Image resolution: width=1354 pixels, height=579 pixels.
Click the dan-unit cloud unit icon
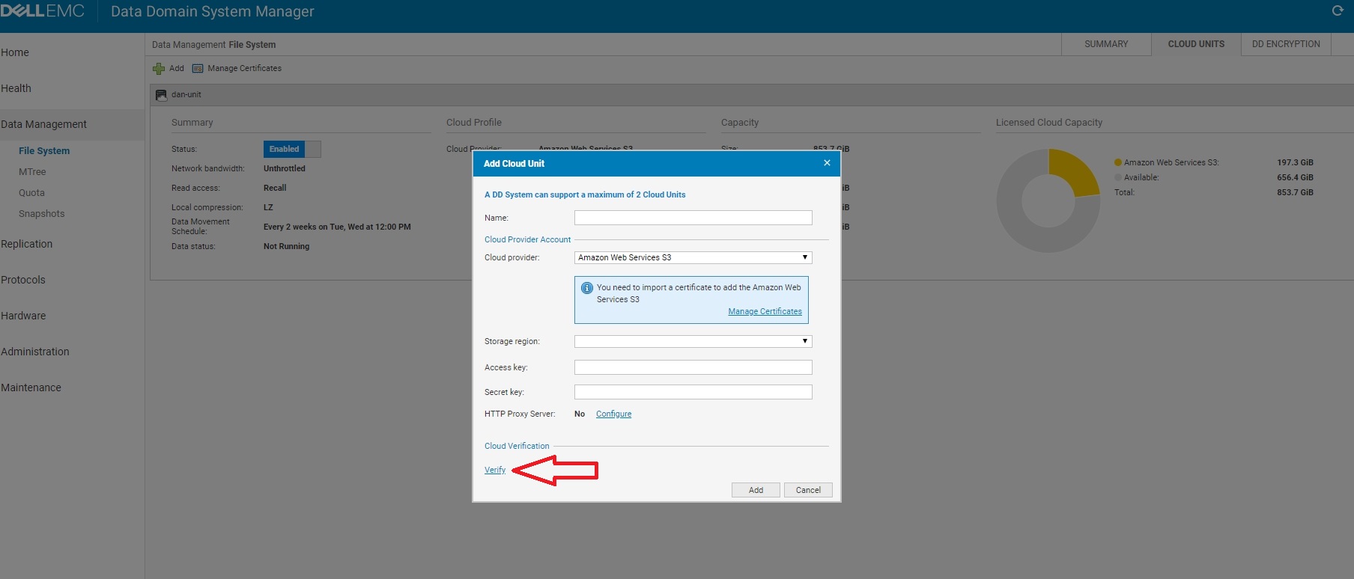pos(161,95)
